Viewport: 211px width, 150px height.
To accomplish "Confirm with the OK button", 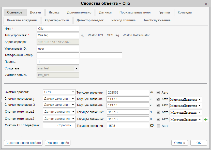I will pyautogui.click(x=199, y=143).
